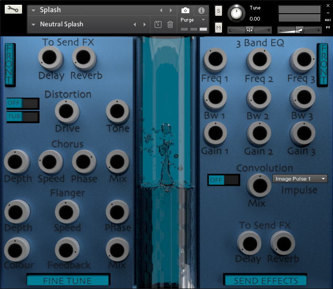This screenshot has width=333, height=289.
Task: Open the wrench instrument edit mode
Action: pos(13,9)
